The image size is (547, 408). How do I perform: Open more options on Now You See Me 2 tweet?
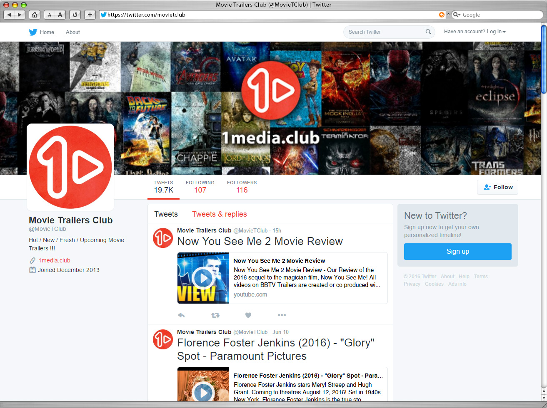(x=282, y=315)
